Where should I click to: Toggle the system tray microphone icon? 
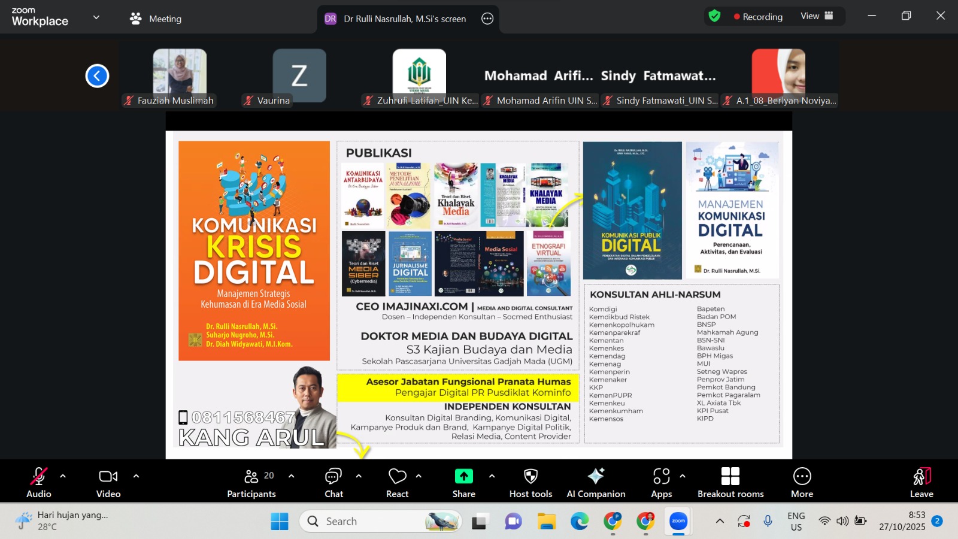768,522
